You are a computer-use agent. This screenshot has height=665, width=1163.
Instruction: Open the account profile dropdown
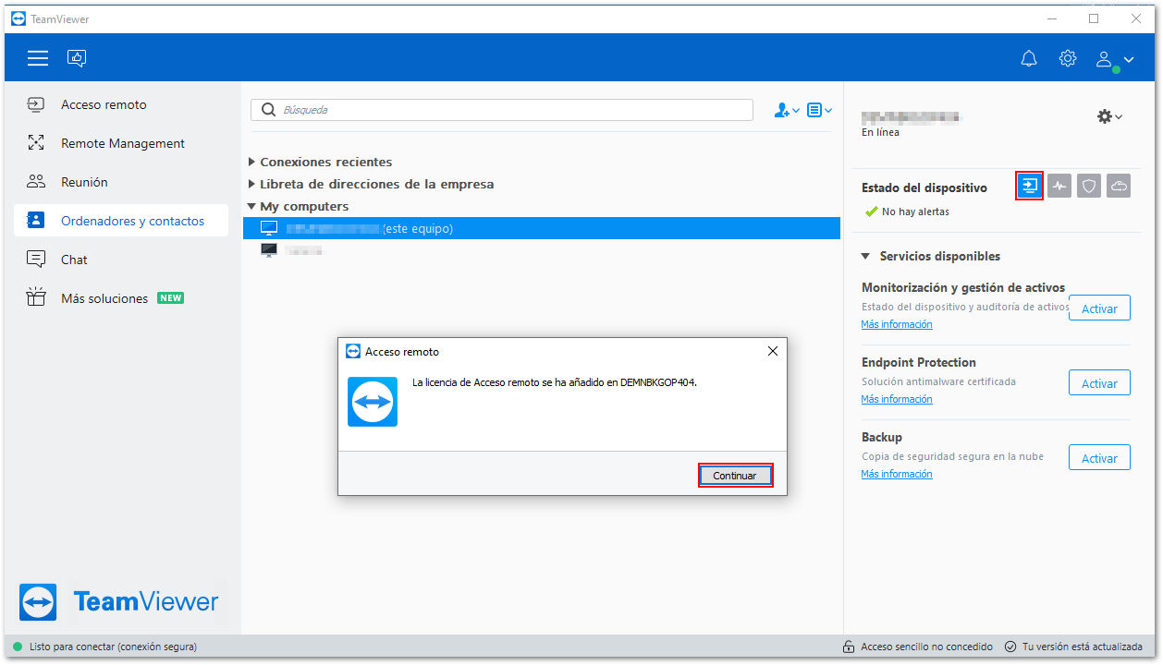coord(1114,59)
